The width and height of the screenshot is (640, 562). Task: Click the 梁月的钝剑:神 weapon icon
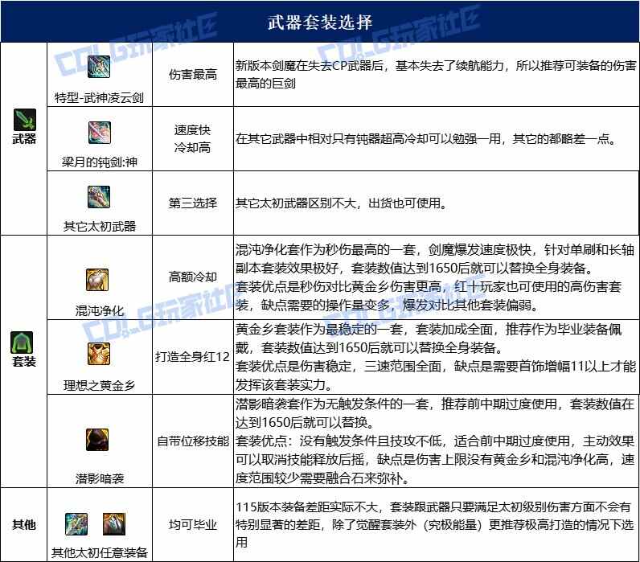click(x=99, y=133)
